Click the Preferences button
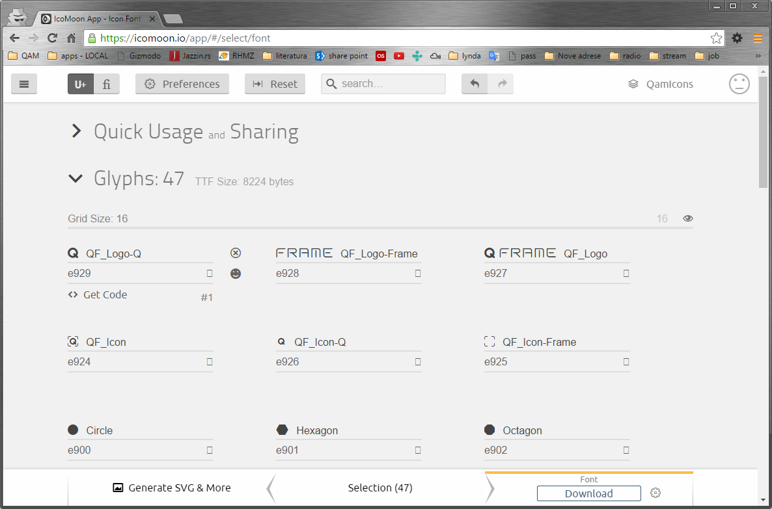This screenshot has height=509, width=772. coord(182,84)
